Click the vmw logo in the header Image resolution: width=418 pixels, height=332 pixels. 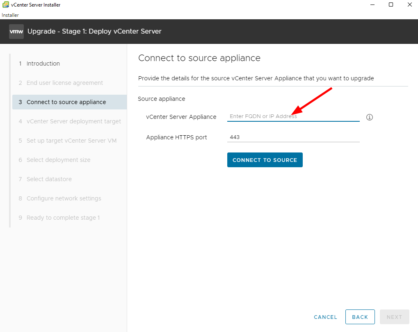(16, 32)
